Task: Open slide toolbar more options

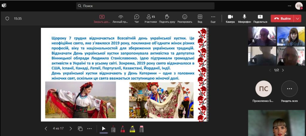Action: 89,129
